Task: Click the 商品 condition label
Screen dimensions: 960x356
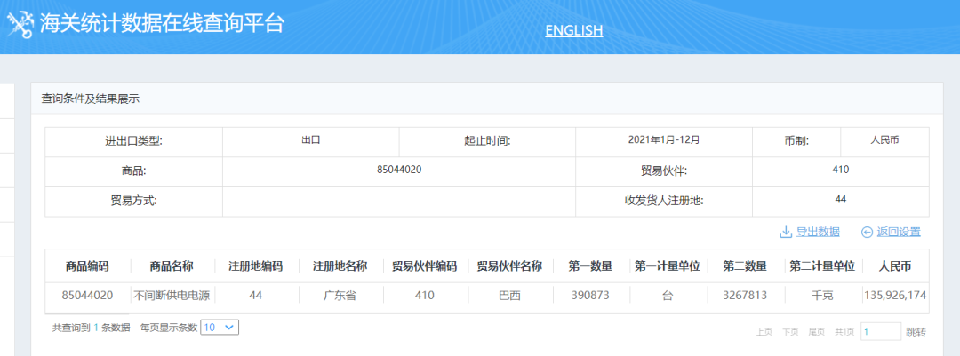Action: [x=134, y=170]
